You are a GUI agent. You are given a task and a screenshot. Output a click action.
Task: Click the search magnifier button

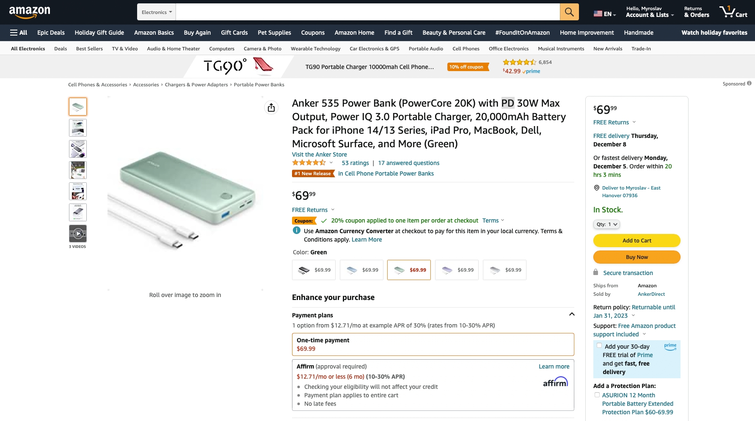[x=569, y=12]
